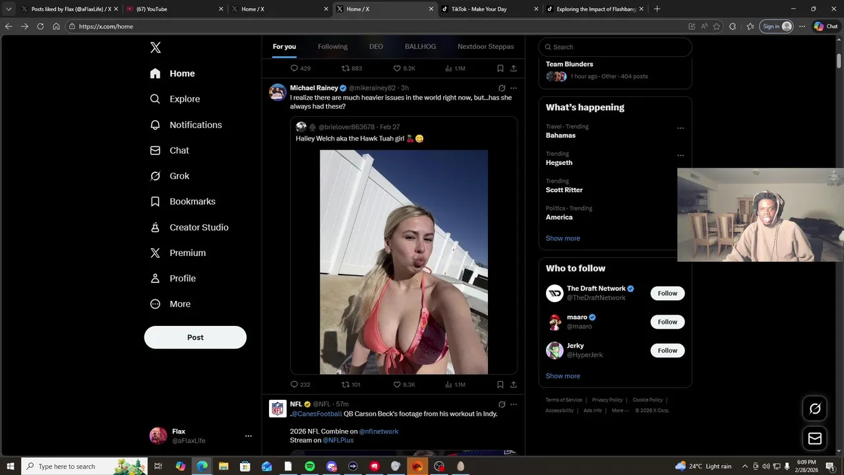Switch to the Following tab
The height and width of the screenshot is (475, 844).
[x=332, y=47]
